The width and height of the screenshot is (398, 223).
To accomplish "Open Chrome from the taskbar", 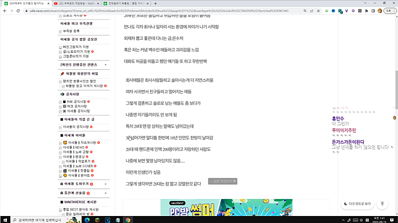I will point(128,220).
